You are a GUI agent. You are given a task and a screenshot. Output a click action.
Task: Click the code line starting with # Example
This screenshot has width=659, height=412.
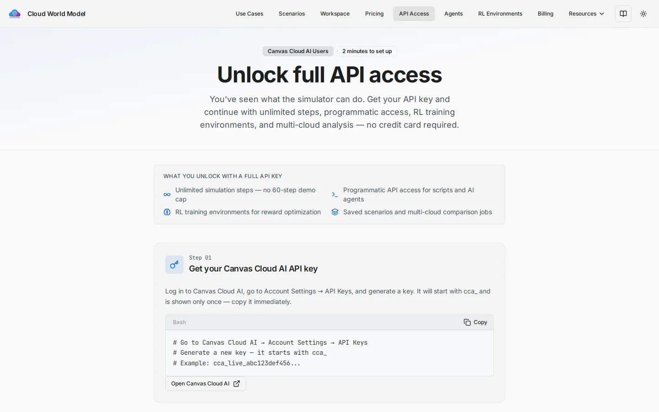(237, 363)
